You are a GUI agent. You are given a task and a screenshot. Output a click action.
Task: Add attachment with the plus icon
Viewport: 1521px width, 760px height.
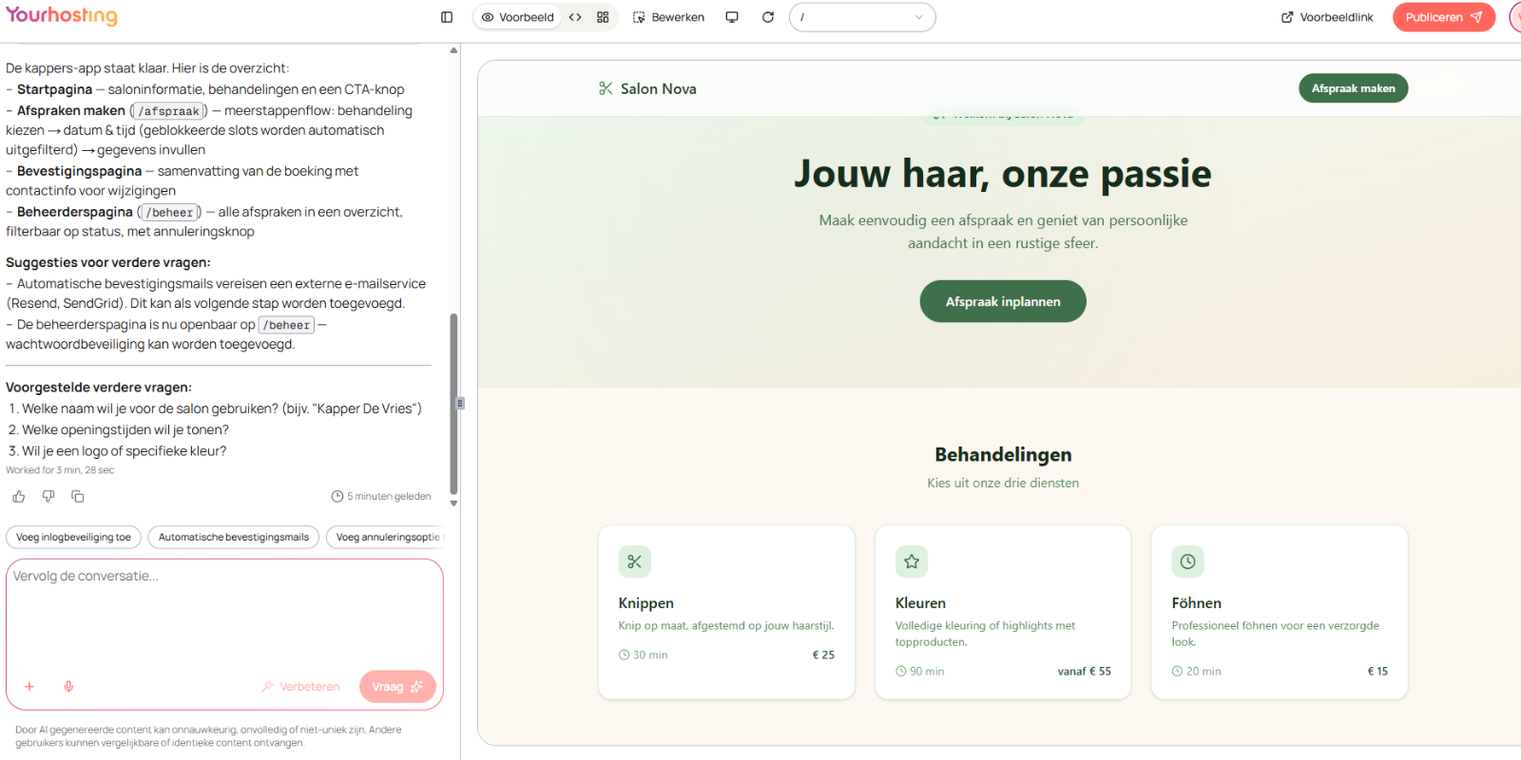[x=29, y=687]
